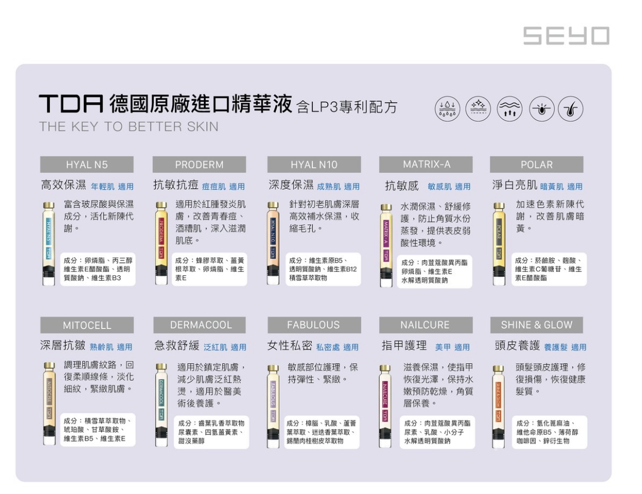Click the MITOCELL gray header label
Screen dimensions: 642x494
click(x=87, y=325)
